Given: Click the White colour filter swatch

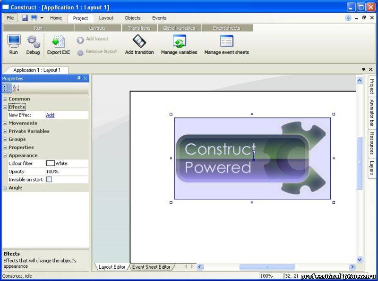Looking at the screenshot, I should (x=51, y=163).
